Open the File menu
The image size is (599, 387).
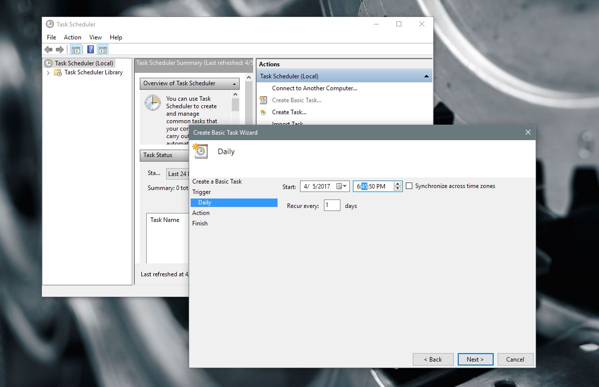point(51,37)
